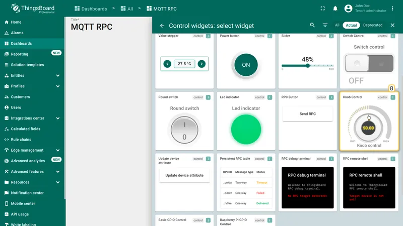
Task: Toggle the Round switch preview
Action: 184,130
